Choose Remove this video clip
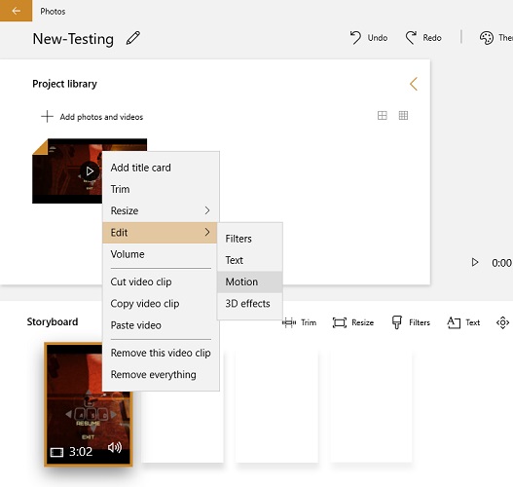Viewport: 513px width, 487px height. 161,353
